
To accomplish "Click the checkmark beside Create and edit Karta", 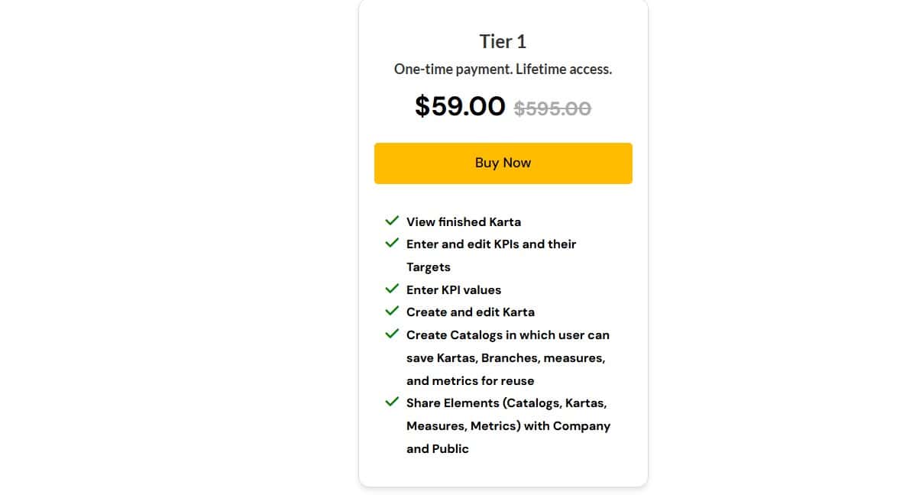I will tap(392, 310).
